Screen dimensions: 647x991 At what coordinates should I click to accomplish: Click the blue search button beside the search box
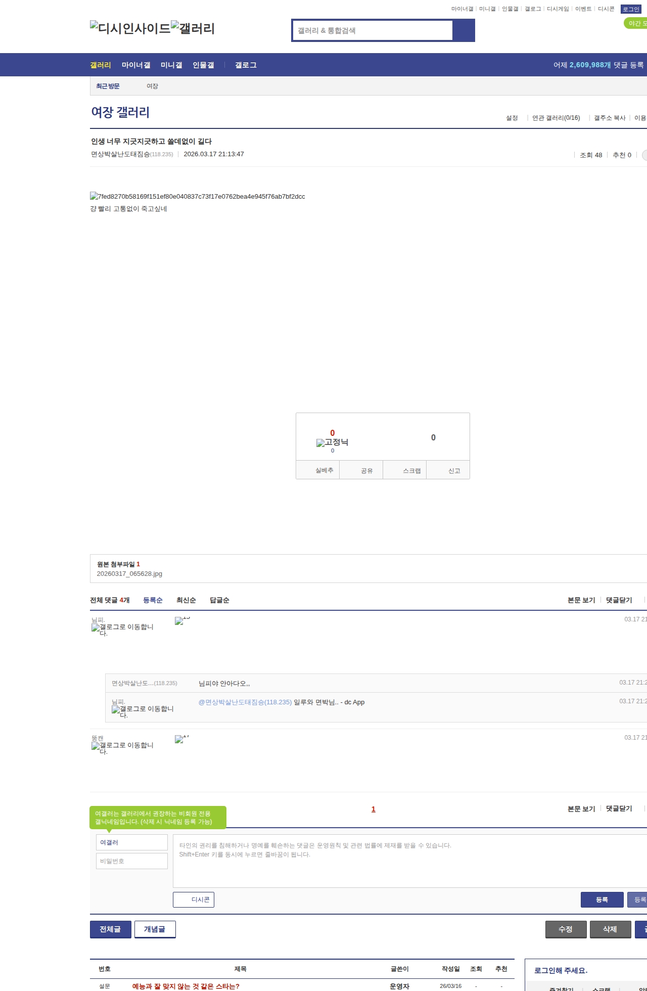click(464, 30)
